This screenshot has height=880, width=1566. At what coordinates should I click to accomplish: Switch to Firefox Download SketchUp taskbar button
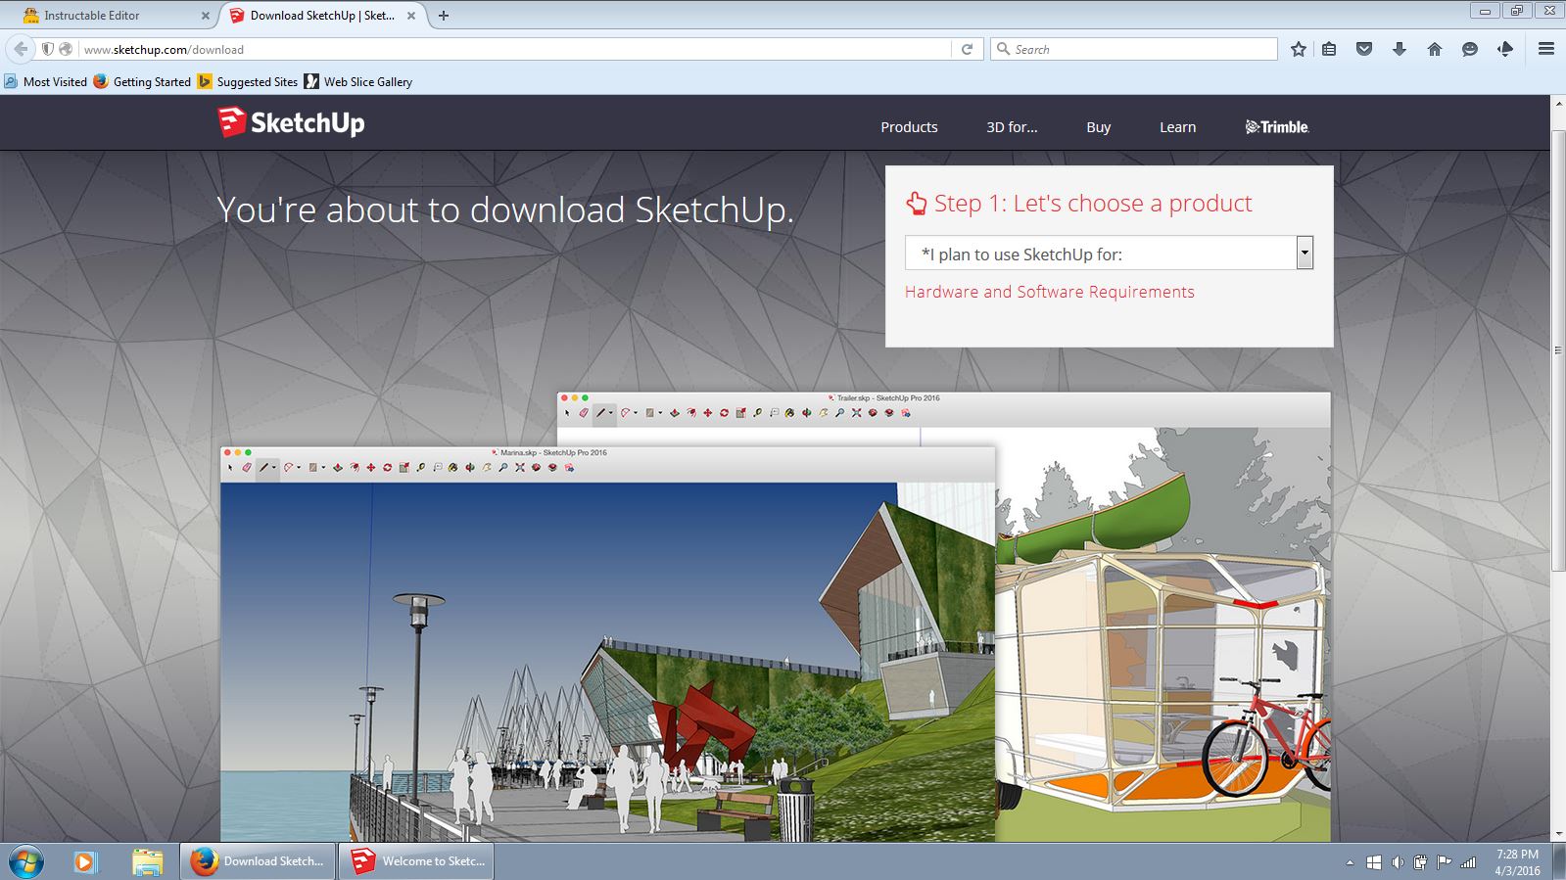(258, 861)
